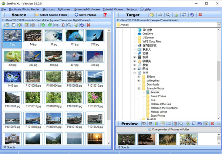Viewport: 222px width, 154px height.
Task: Click the select-all checkmark icon in Source toolbar
Action: 7,25
